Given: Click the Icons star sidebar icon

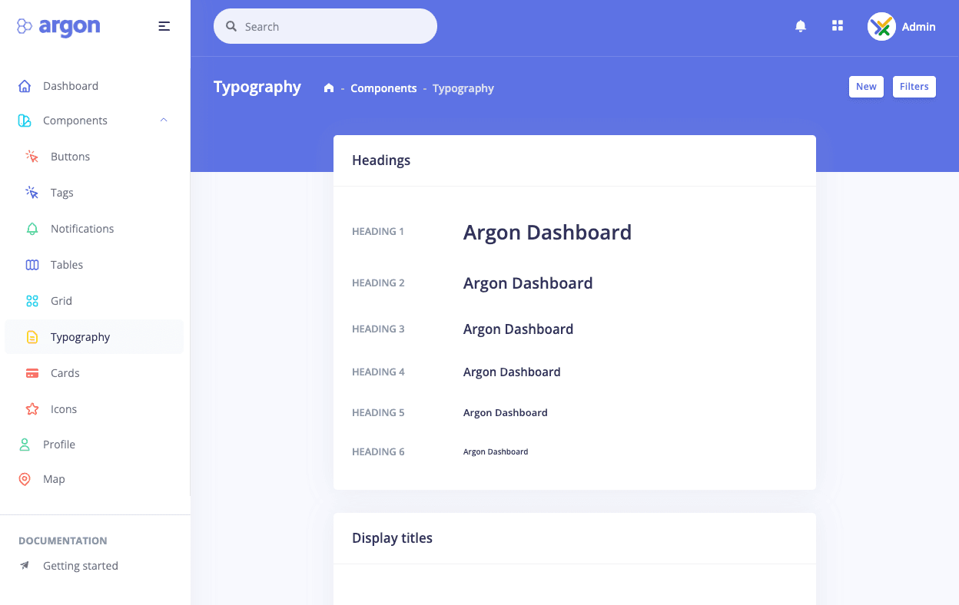Looking at the screenshot, I should tap(32, 408).
